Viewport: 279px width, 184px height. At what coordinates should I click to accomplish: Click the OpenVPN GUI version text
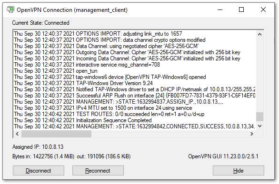tap(223, 156)
